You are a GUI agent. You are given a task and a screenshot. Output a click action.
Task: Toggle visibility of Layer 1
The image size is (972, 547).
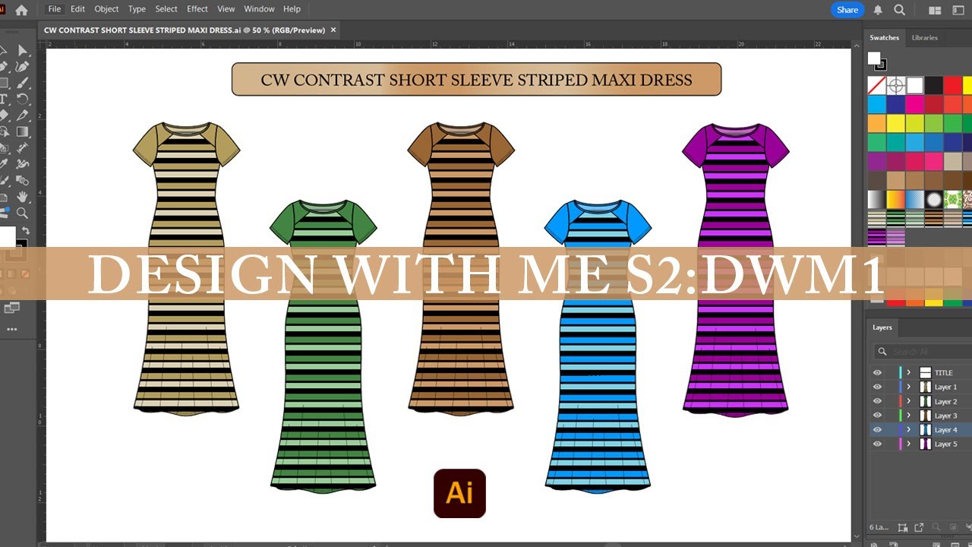877,387
